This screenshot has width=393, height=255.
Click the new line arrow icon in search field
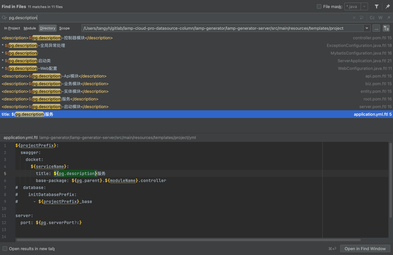coord(361,18)
